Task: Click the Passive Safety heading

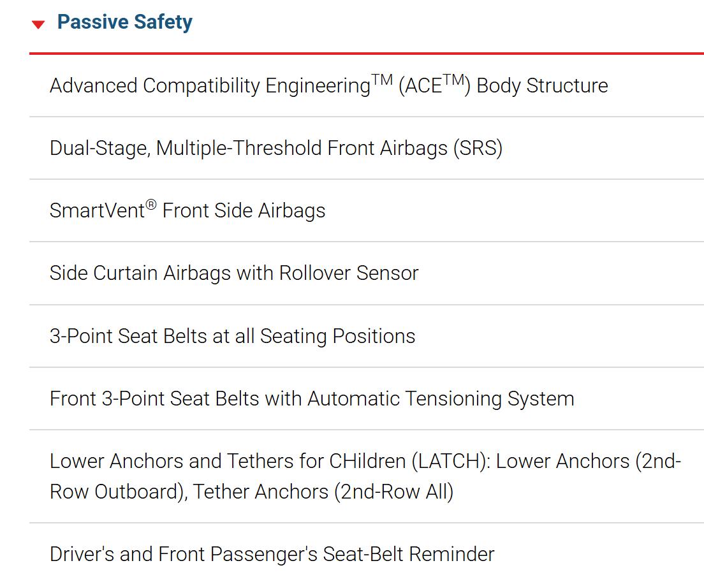Action: pos(125,22)
